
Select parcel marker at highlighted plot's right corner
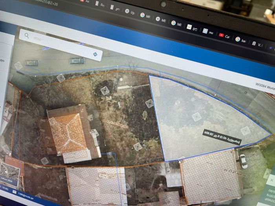click(x=246, y=131)
